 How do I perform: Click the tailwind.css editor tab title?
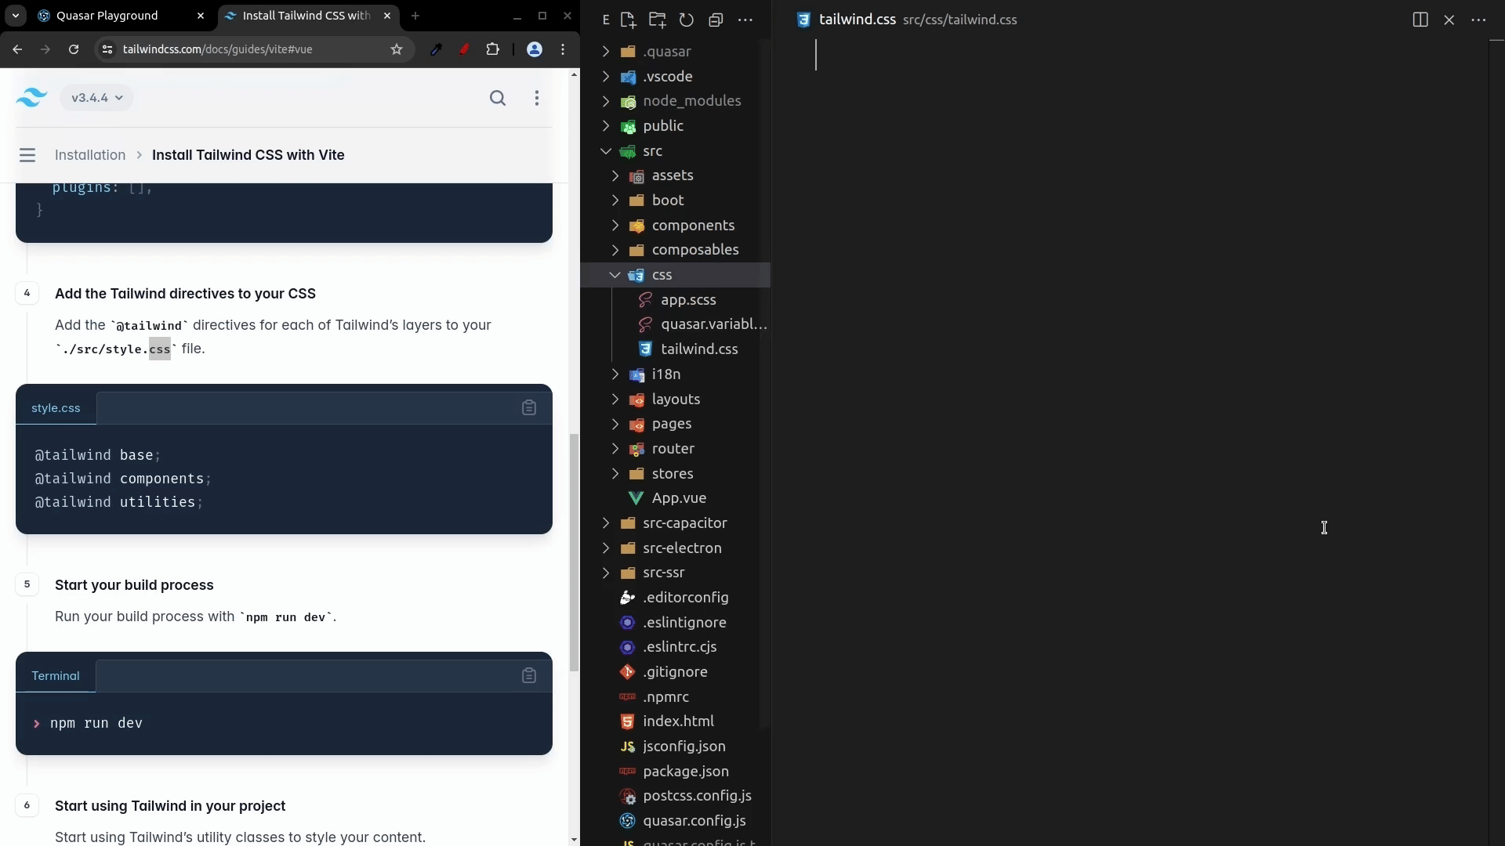click(858, 20)
